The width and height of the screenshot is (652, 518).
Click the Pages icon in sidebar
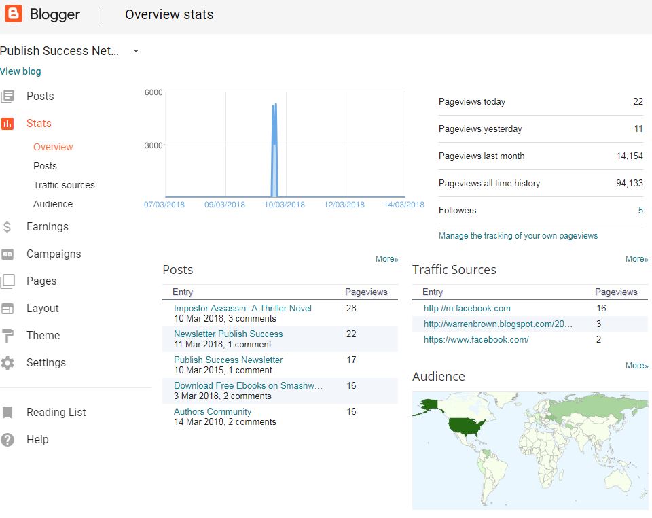point(7,281)
